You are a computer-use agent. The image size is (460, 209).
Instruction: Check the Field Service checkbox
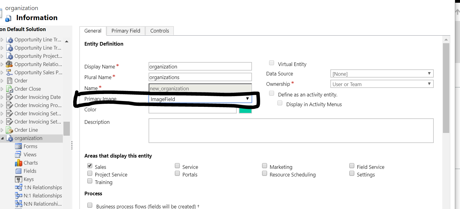(352, 166)
